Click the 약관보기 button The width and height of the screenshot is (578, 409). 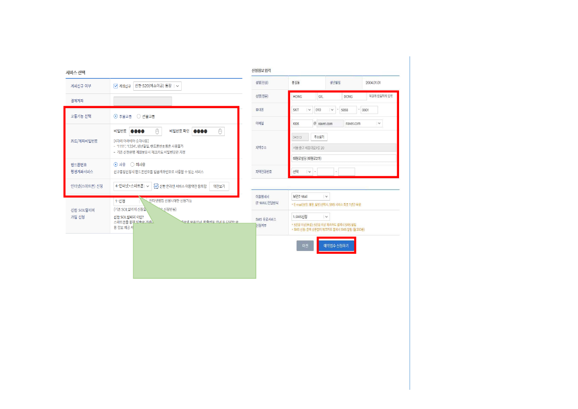(219, 186)
